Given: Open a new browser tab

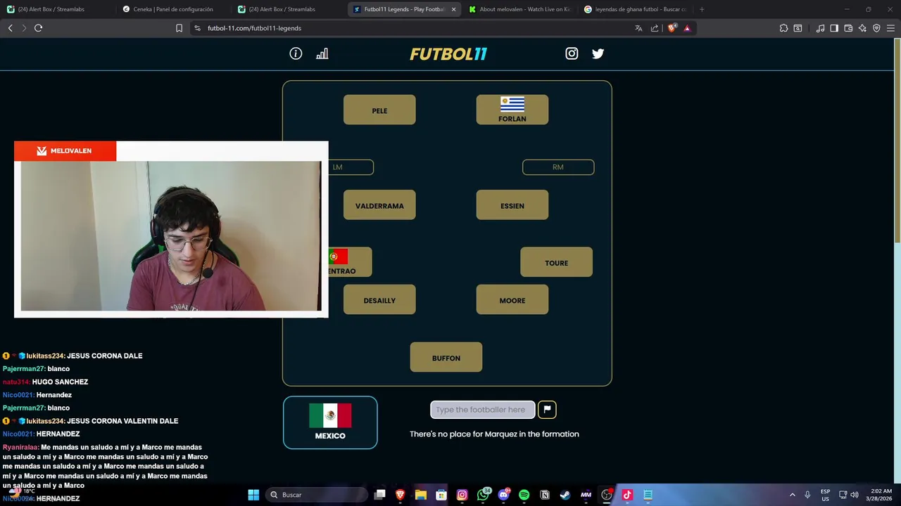Looking at the screenshot, I should 702,9.
